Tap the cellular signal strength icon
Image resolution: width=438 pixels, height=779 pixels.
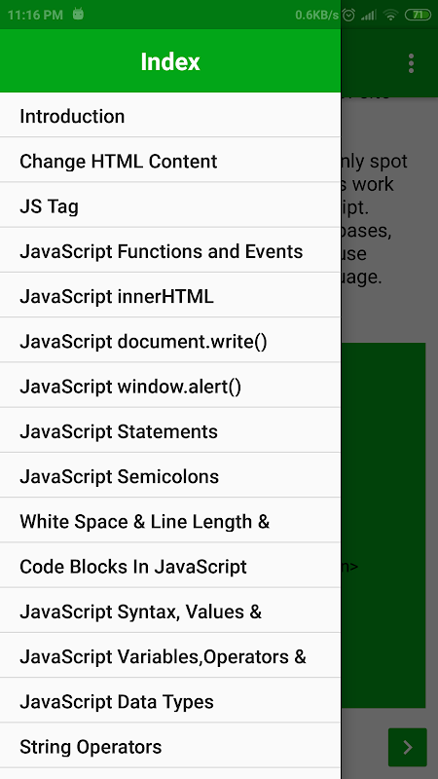click(369, 15)
